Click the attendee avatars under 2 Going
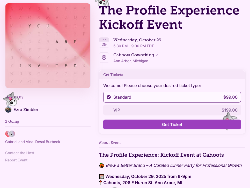The height and width of the screenshot is (188, 250). point(10,134)
